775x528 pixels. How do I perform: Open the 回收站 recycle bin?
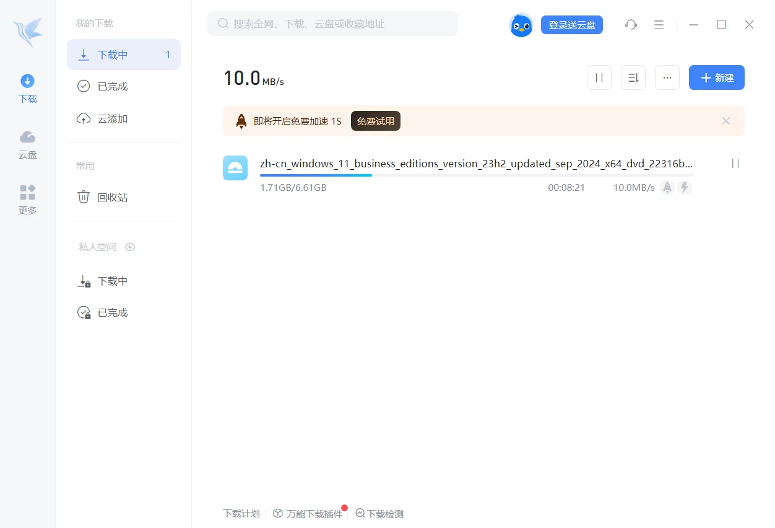click(112, 198)
